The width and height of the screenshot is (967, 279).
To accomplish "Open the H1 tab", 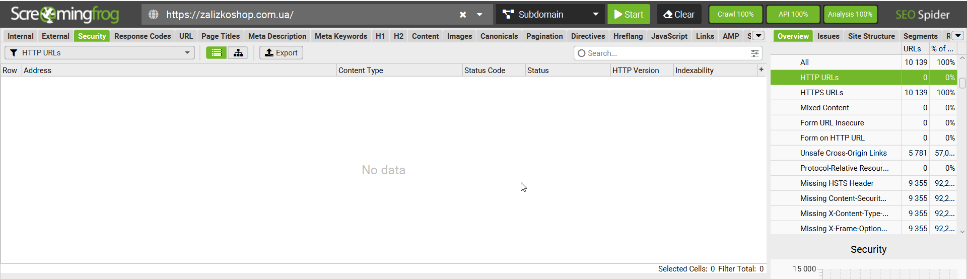I will 380,36.
